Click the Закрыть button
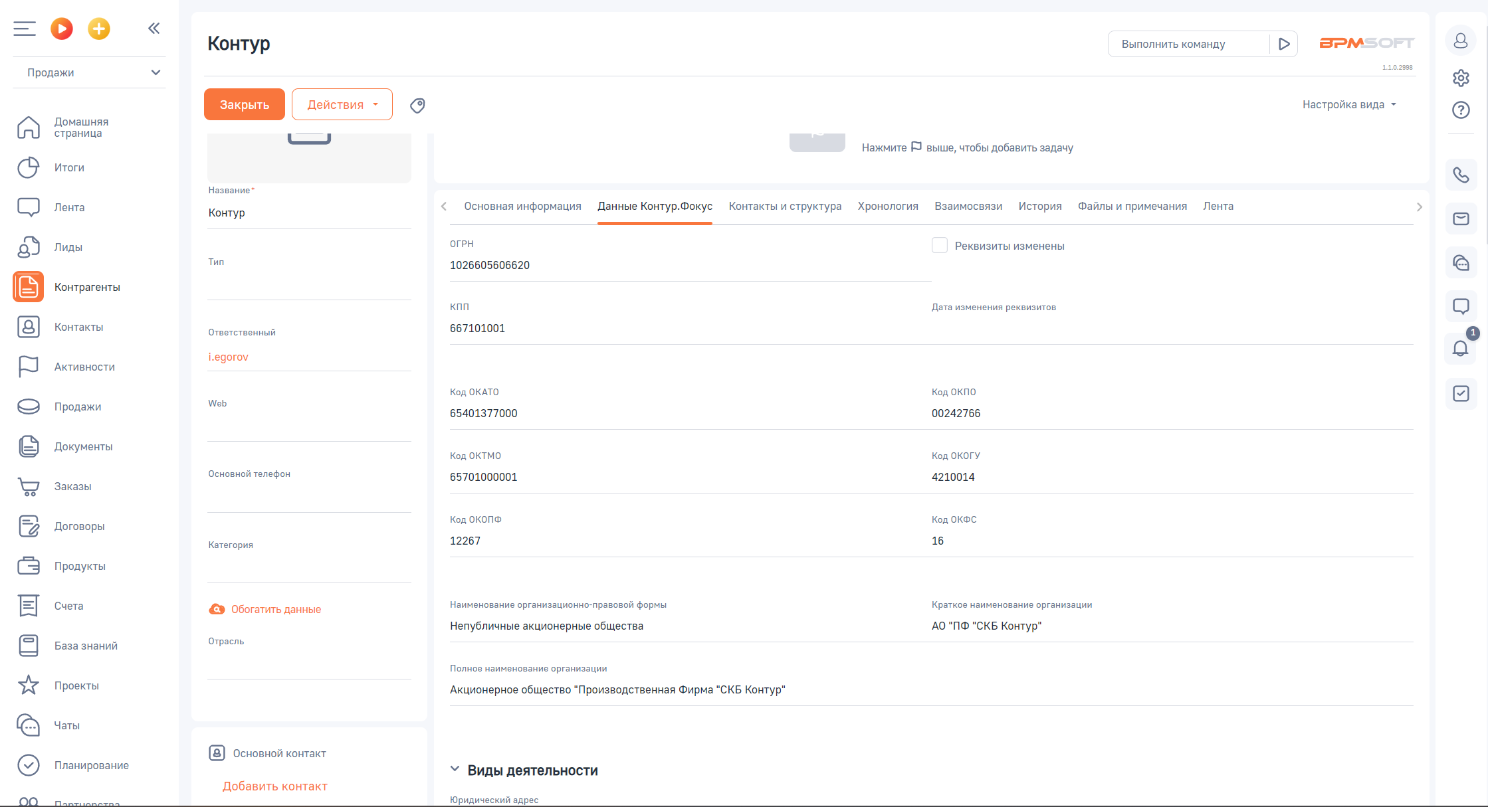 pos(245,104)
